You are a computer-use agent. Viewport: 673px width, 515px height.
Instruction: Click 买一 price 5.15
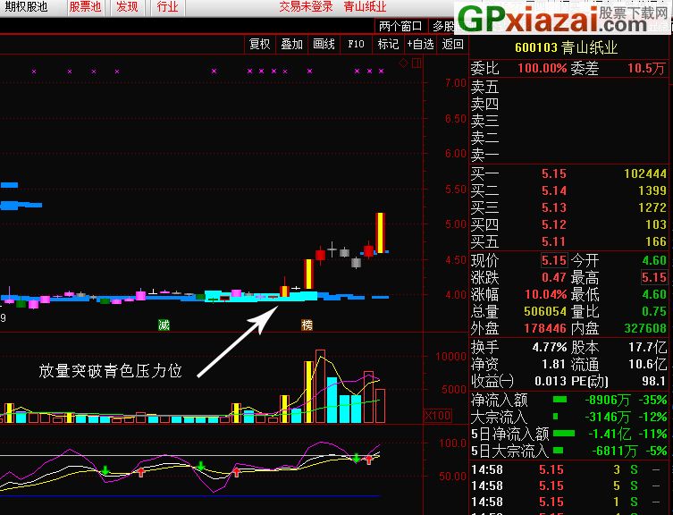(x=553, y=174)
